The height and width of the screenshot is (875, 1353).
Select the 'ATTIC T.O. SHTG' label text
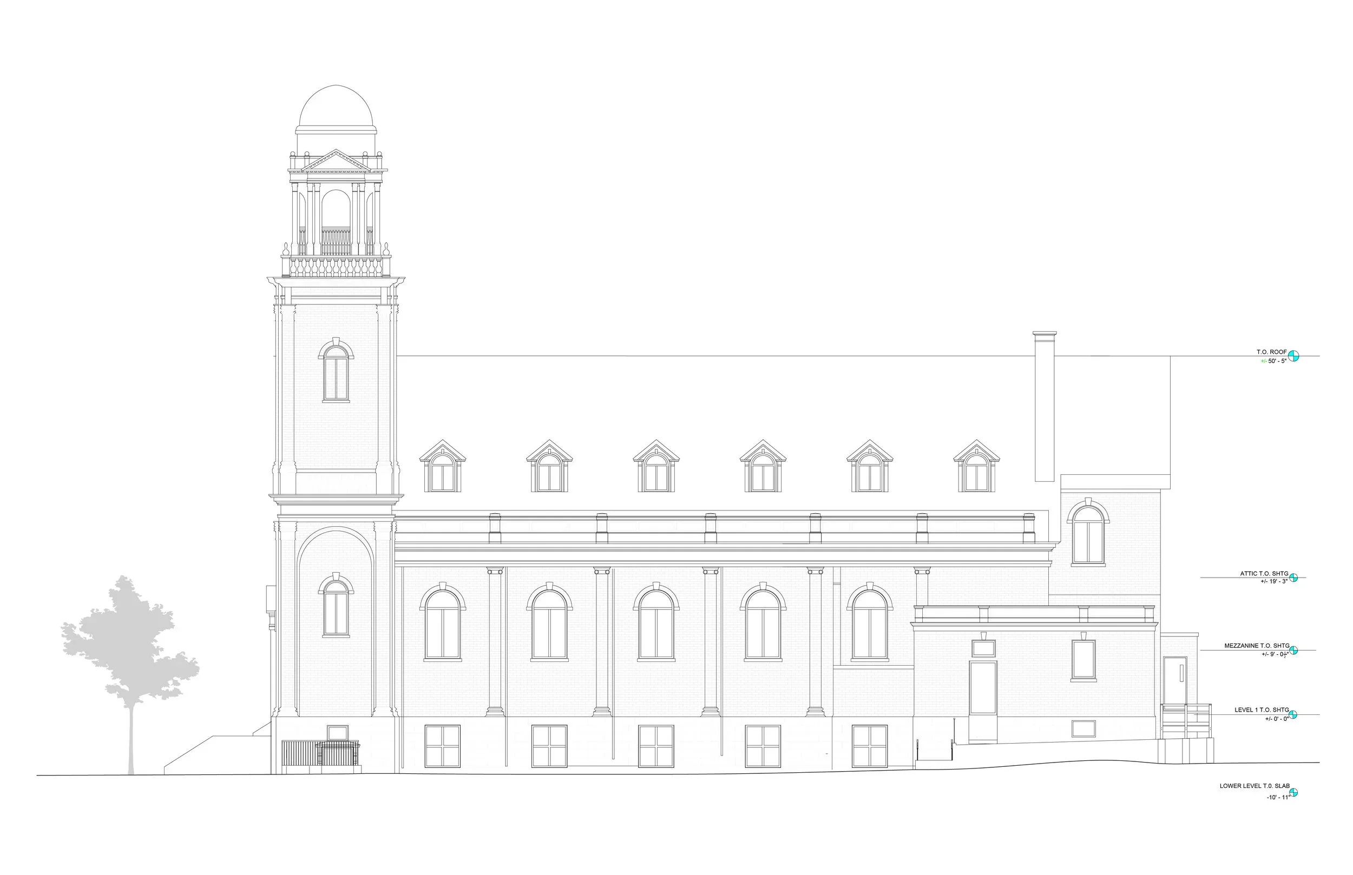pos(1264,574)
